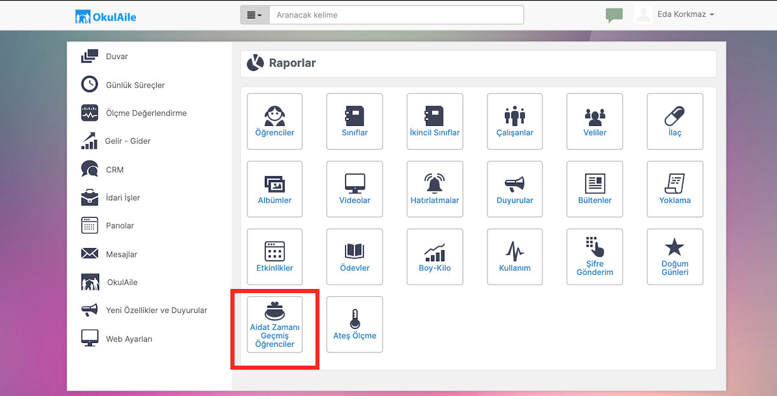Select the Şifre Gönderim icon

(594, 256)
